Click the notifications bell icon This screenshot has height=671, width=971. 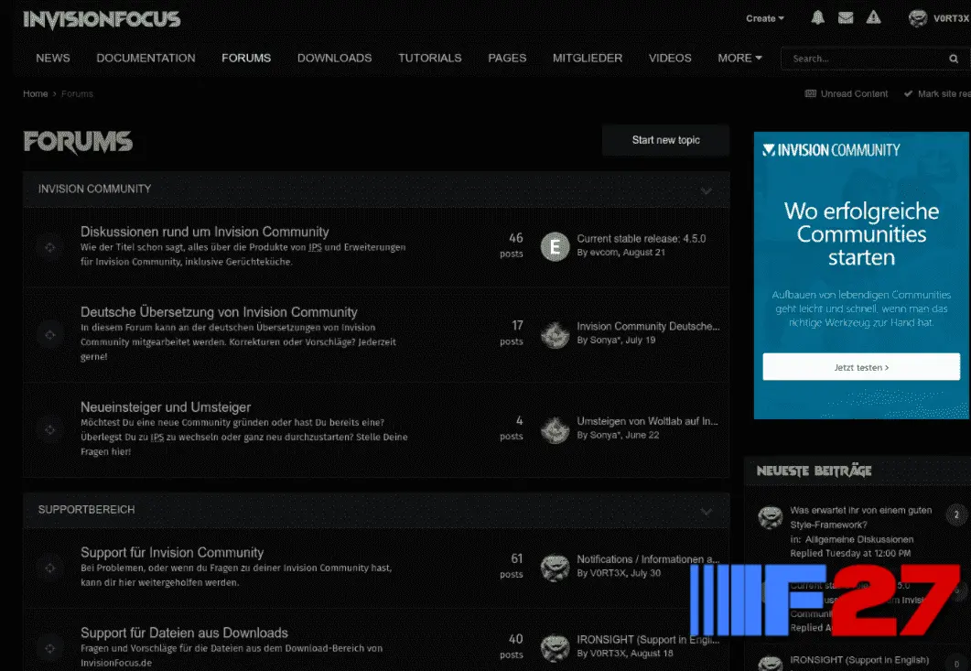pos(817,18)
